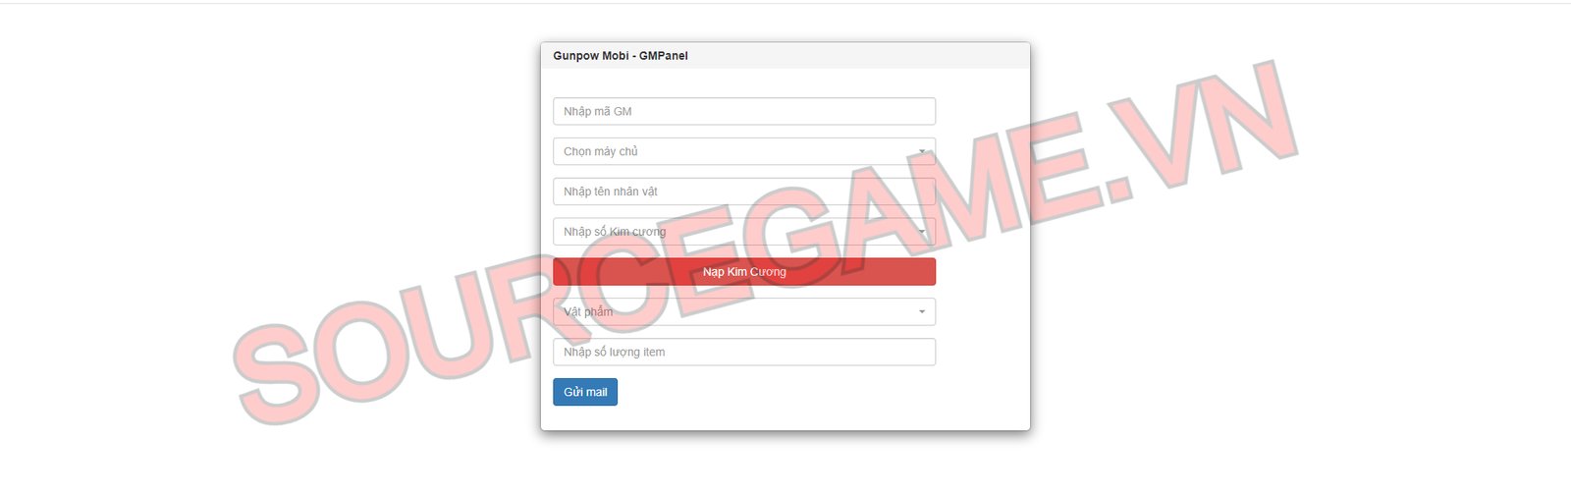Expand the Vật phẩm item dropdown
The height and width of the screenshot is (495, 1571).
(744, 311)
